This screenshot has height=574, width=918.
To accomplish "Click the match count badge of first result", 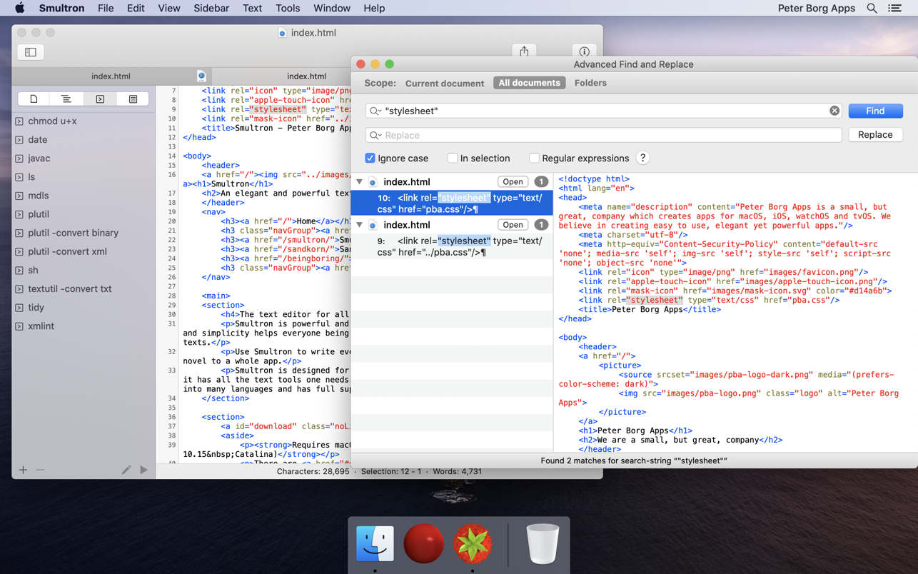I will (541, 182).
